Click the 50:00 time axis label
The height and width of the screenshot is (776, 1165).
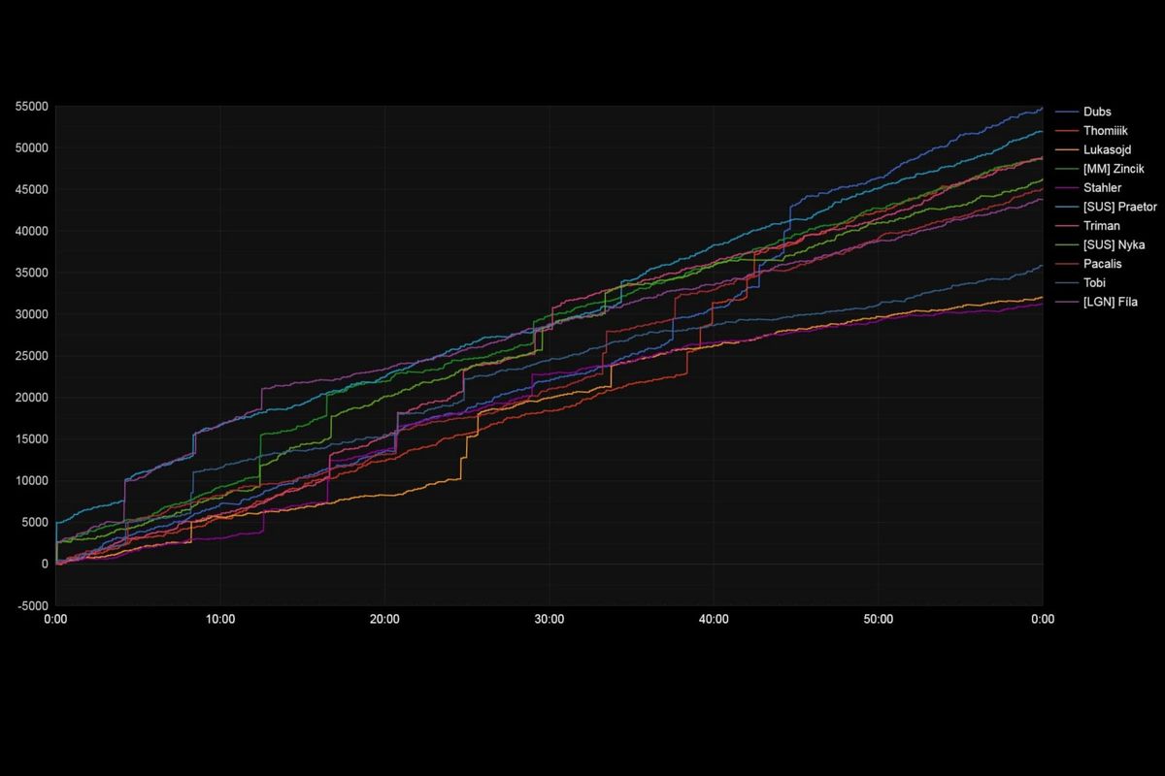point(879,619)
